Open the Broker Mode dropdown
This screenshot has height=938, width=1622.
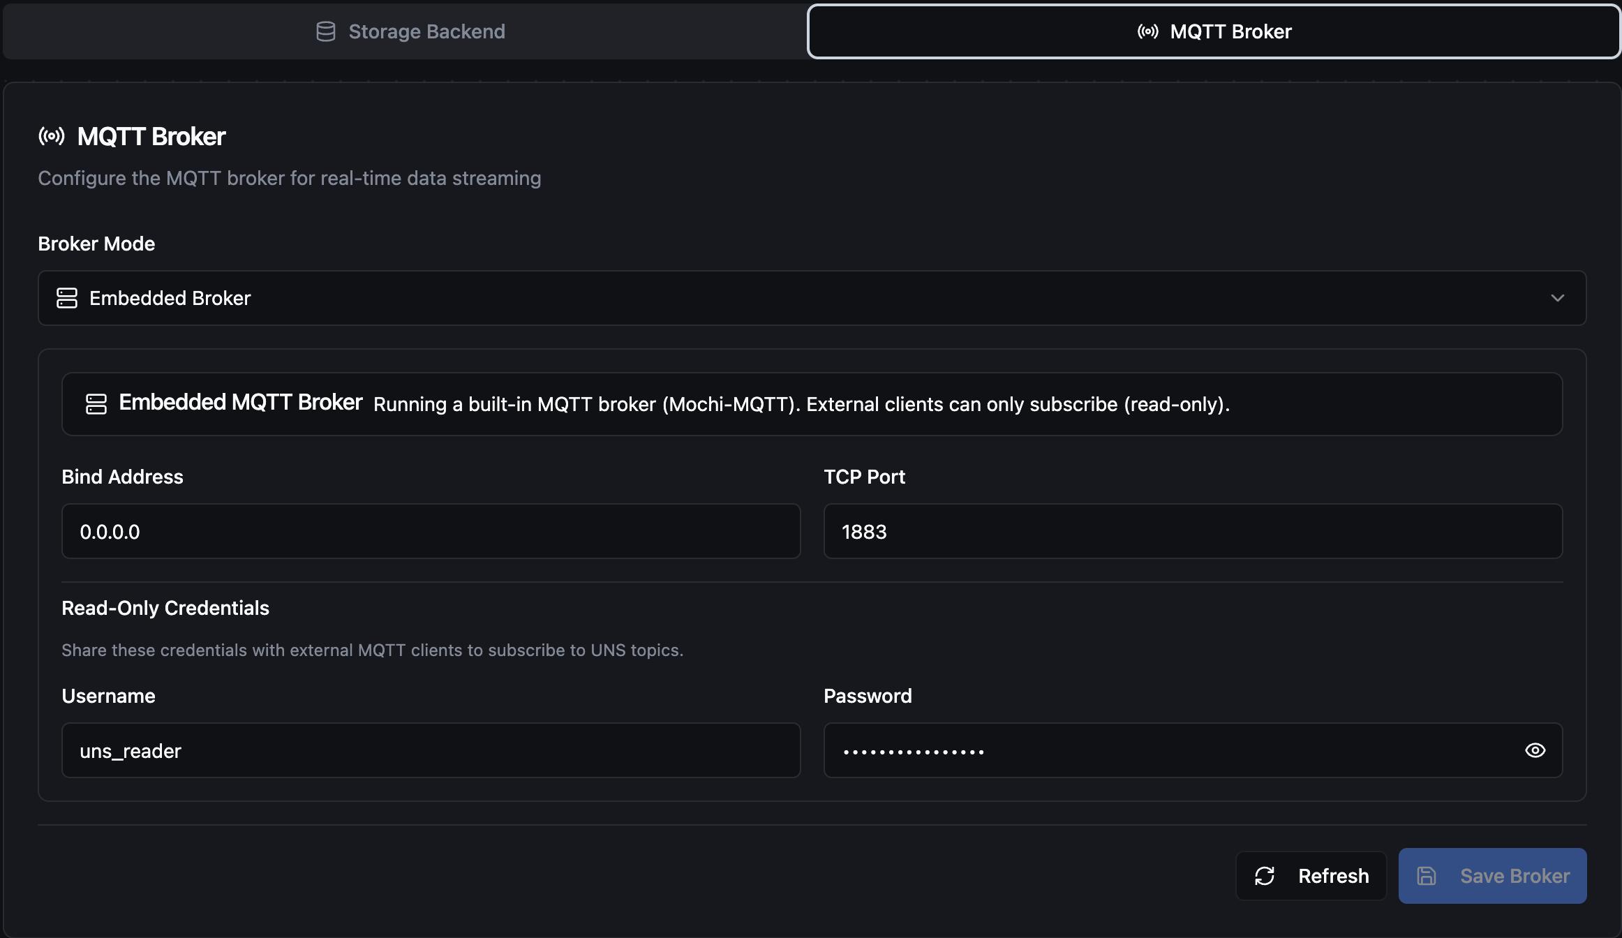point(811,298)
